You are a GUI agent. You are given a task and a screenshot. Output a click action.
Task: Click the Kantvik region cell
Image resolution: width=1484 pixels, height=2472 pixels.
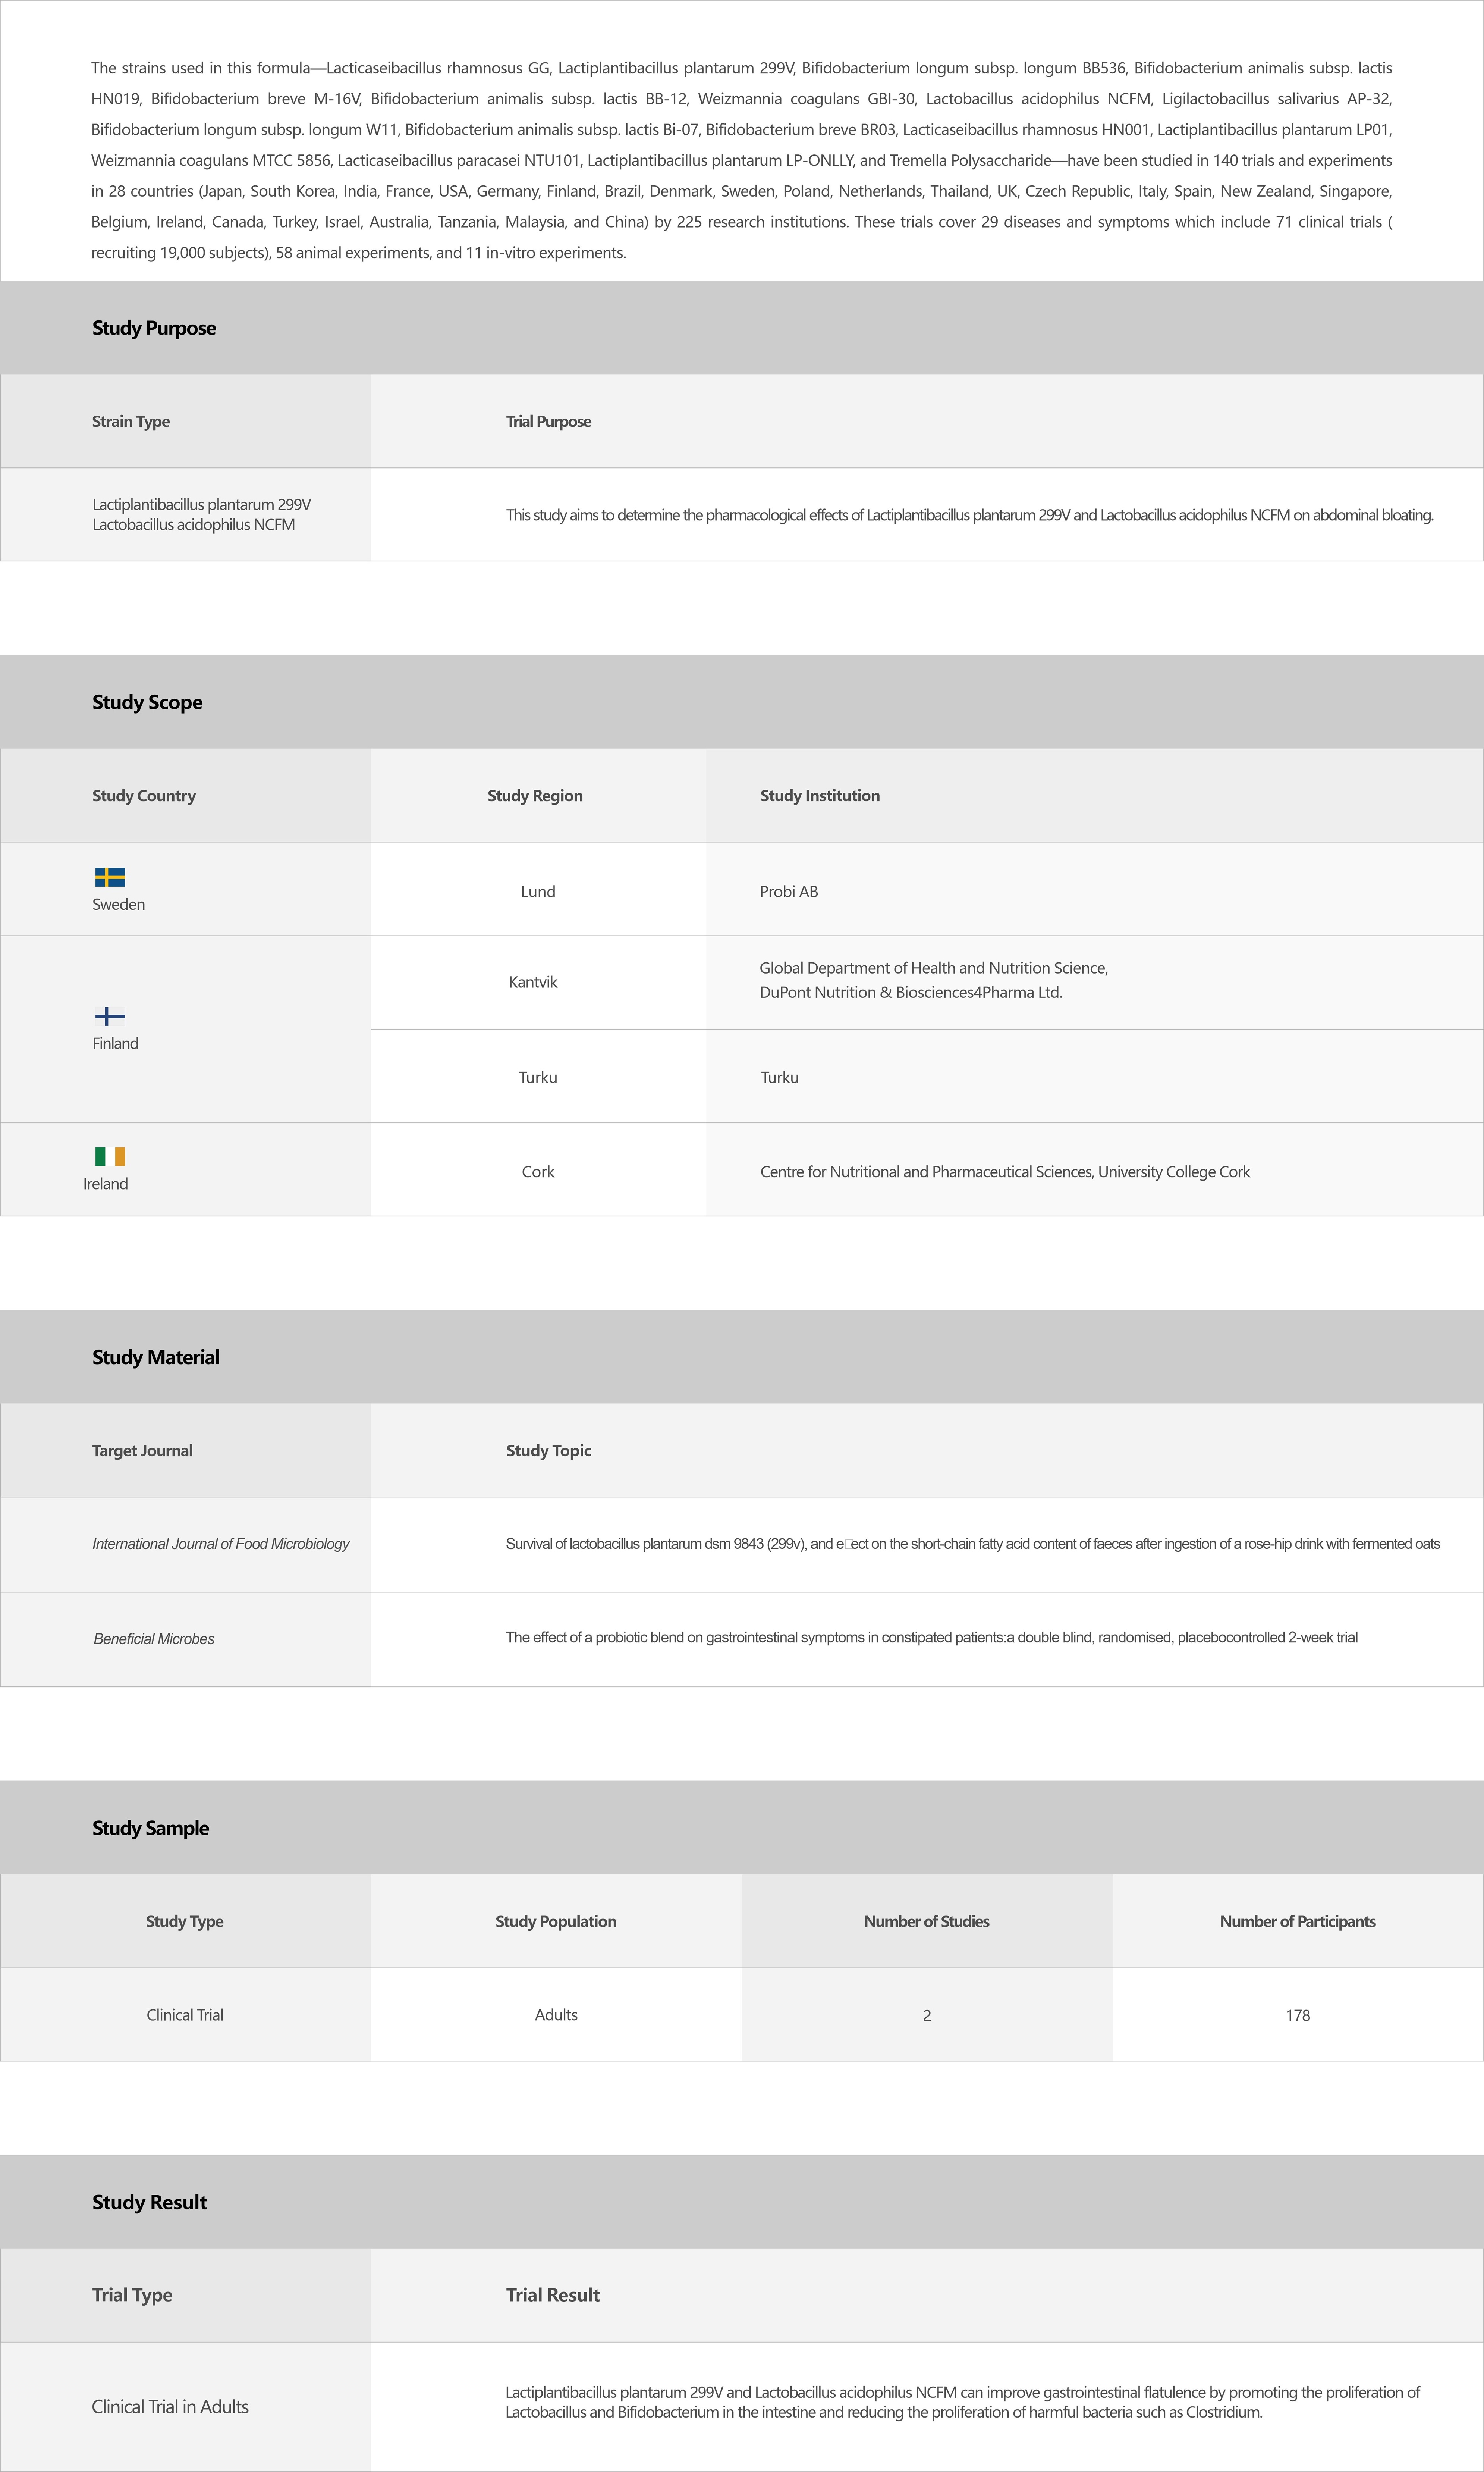point(533,983)
